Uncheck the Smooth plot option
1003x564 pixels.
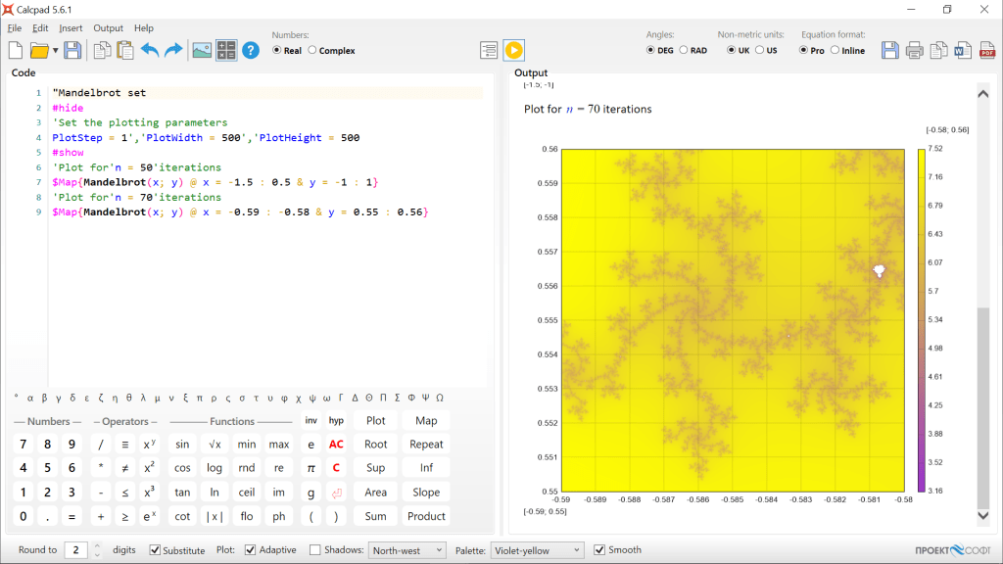coord(599,550)
